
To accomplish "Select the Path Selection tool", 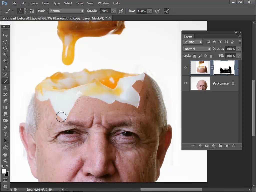I will pyautogui.click(x=5, y=141).
